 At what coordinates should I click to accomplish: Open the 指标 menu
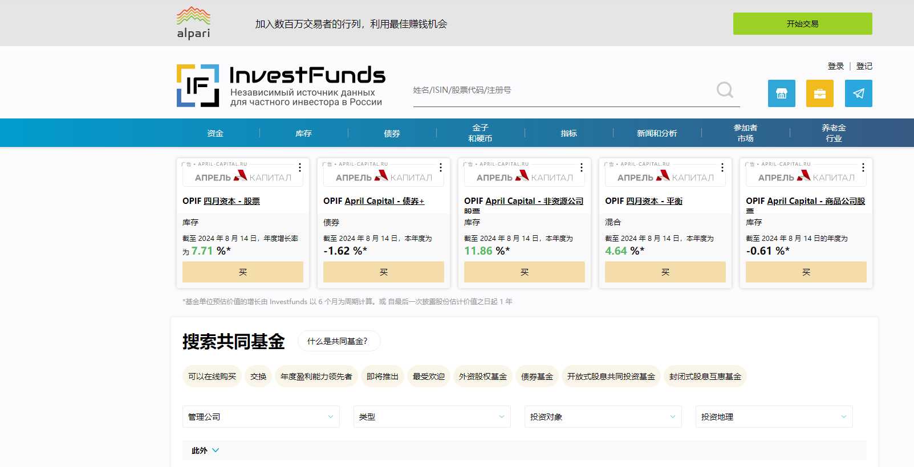569,133
